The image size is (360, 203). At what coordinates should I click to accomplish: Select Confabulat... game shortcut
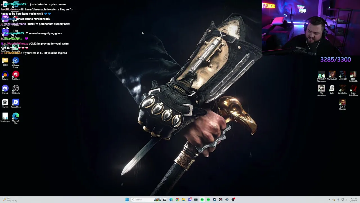coord(343,90)
